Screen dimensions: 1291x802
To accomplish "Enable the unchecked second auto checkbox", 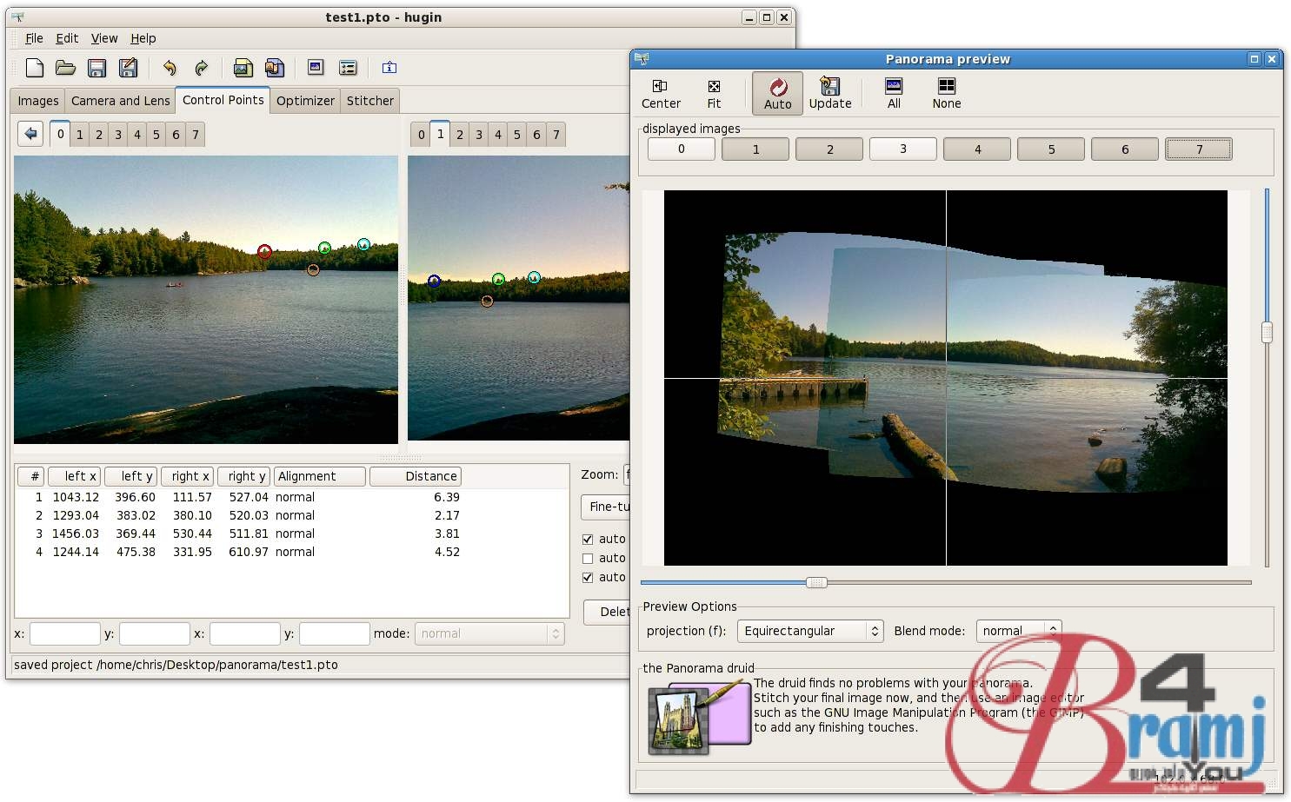I will click(588, 559).
